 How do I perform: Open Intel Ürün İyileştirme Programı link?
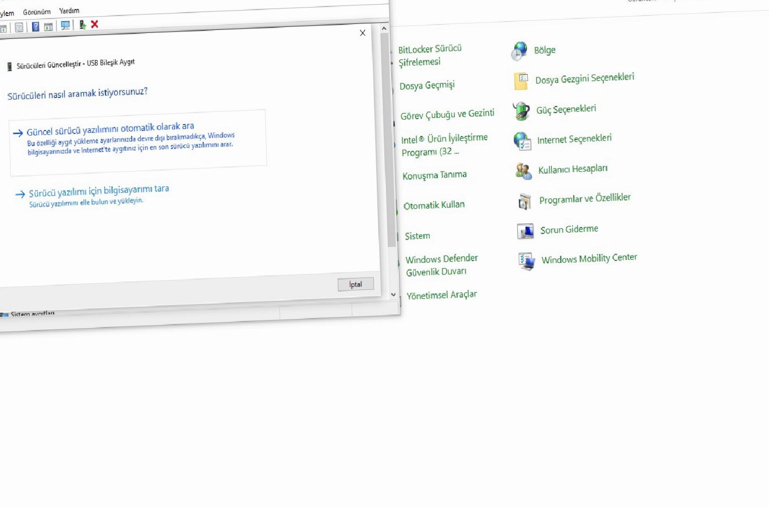(x=444, y=145)
